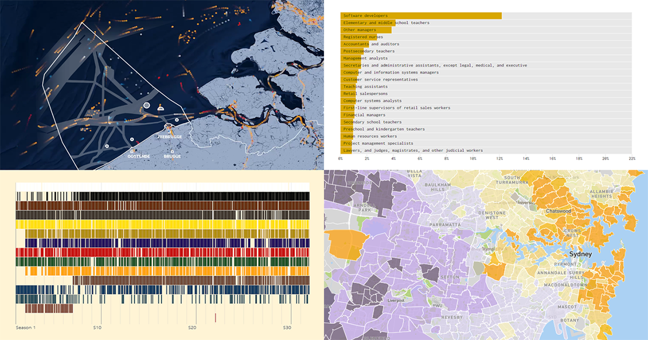Click the square port marker beside OOSTENDE
The image size is (648, 340).
tap(132, 151)
